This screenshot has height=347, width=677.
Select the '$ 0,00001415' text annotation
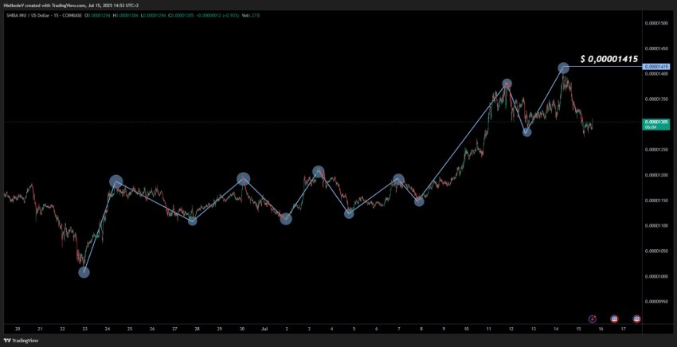(x=609, y=59)
